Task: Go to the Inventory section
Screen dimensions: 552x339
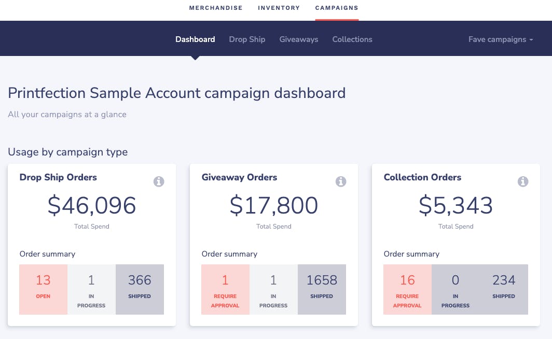Action: (279, 8)
